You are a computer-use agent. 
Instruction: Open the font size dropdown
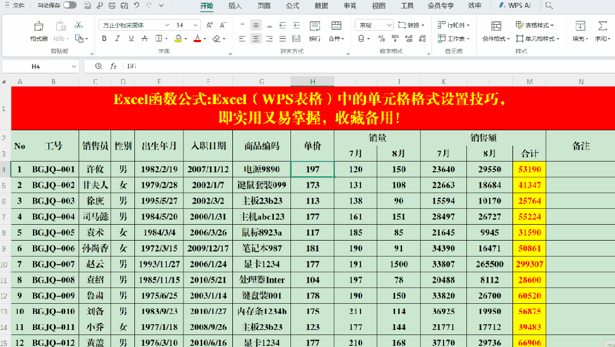[195, 25]
